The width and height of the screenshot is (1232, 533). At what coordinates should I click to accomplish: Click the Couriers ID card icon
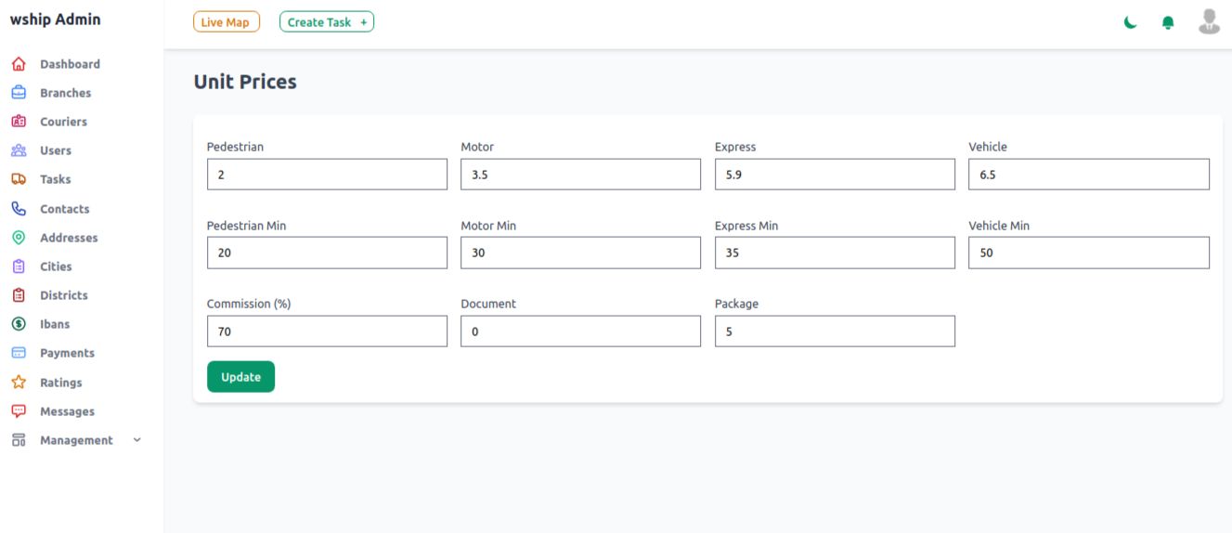18,122
